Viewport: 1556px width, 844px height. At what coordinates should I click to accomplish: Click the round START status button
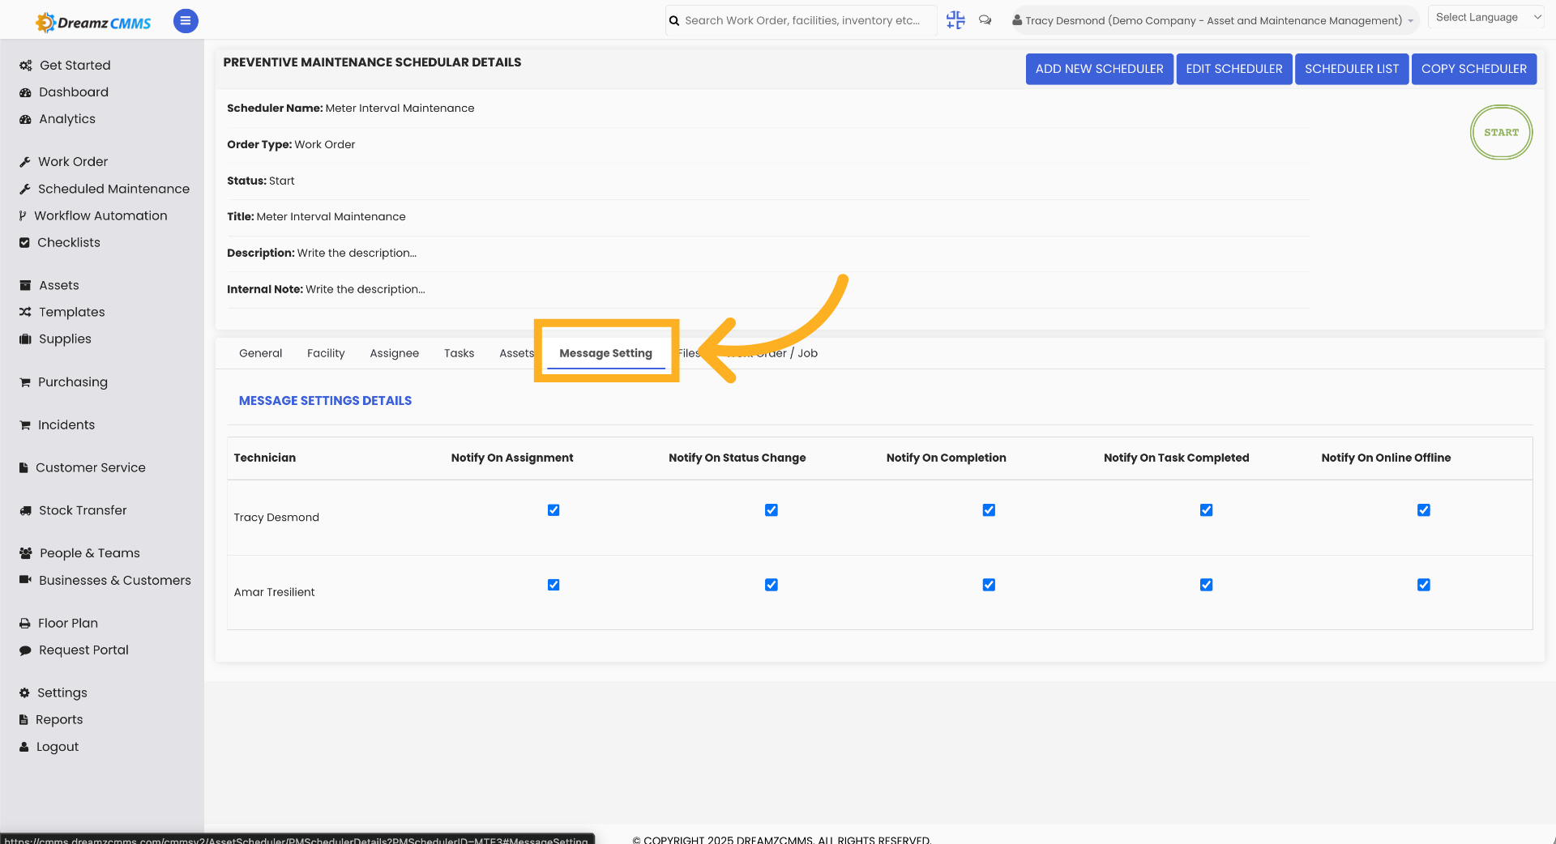click(1501, 132)
